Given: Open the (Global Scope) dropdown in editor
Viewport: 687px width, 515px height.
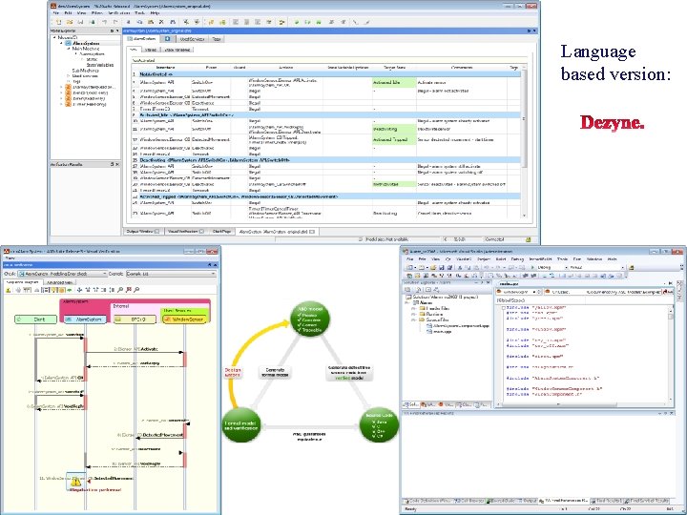Looking at the screenshot, I should pyautogui.click(x=541, y=300).
